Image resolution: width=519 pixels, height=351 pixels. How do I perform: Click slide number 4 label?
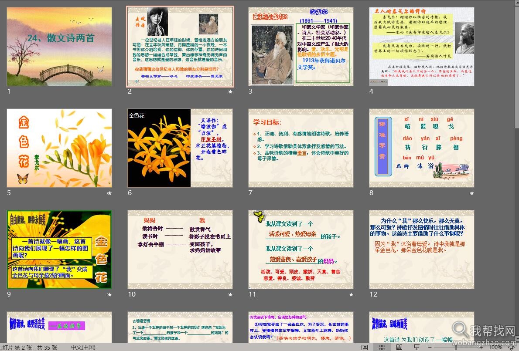pos(372,91)
